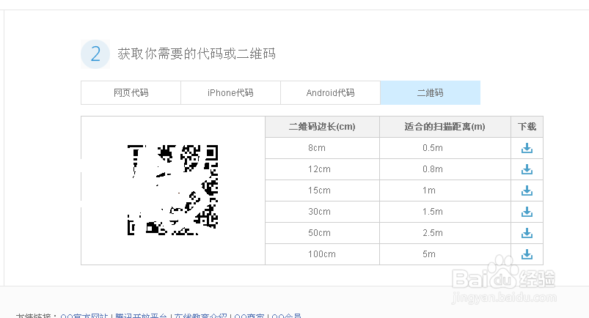
Task: Open the iPhone代码 tab
Action: click(x=230, y=93)
